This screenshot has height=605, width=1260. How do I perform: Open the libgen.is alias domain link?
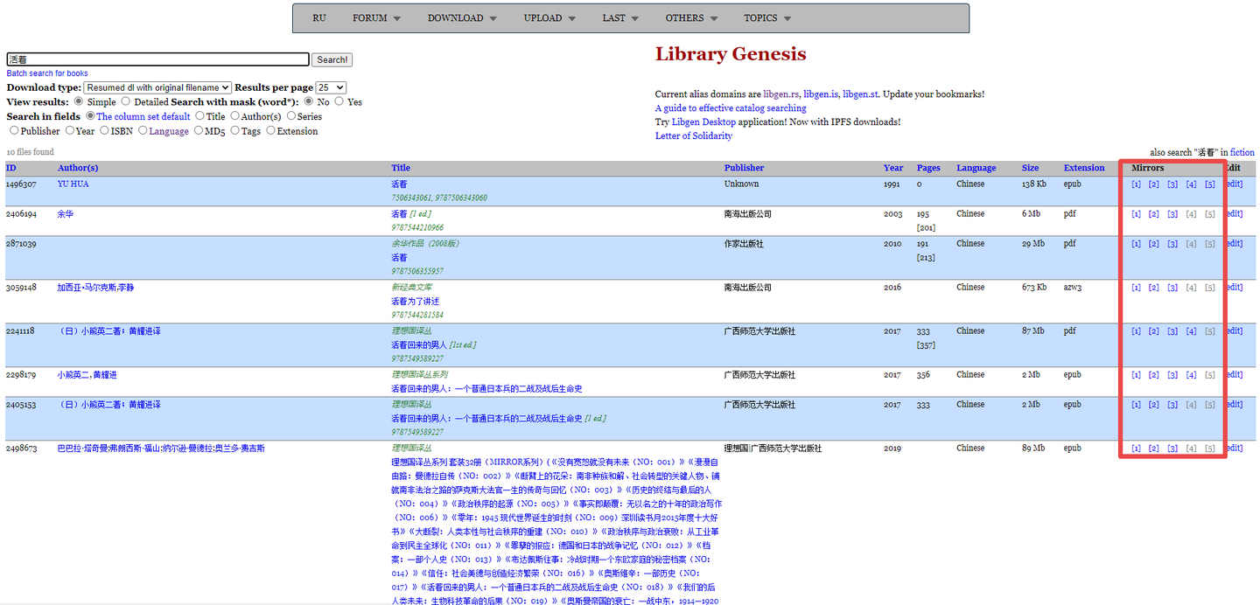pyautogui.click(x=821, y=94)
